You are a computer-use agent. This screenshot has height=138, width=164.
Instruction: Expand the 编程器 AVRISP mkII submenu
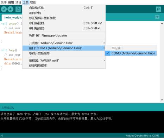[64, 61]
